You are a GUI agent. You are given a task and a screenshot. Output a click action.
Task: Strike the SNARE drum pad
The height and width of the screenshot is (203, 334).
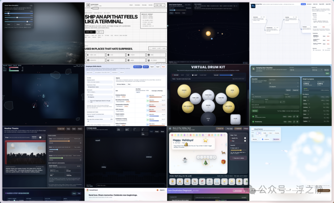[208, 106]
